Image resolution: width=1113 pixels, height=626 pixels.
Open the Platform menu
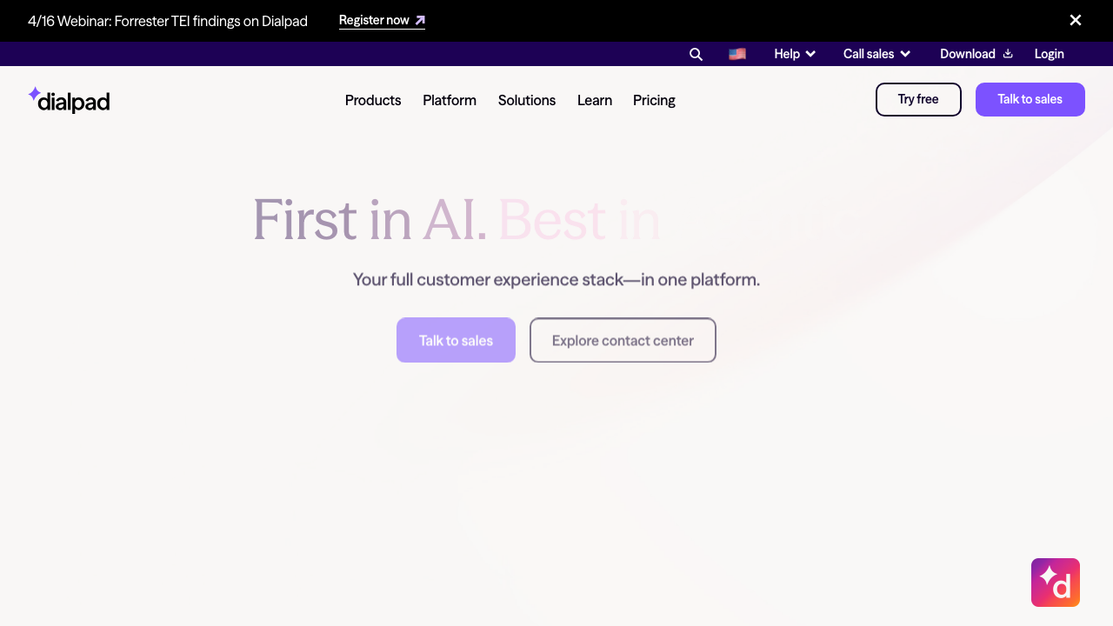coord(450,100)
